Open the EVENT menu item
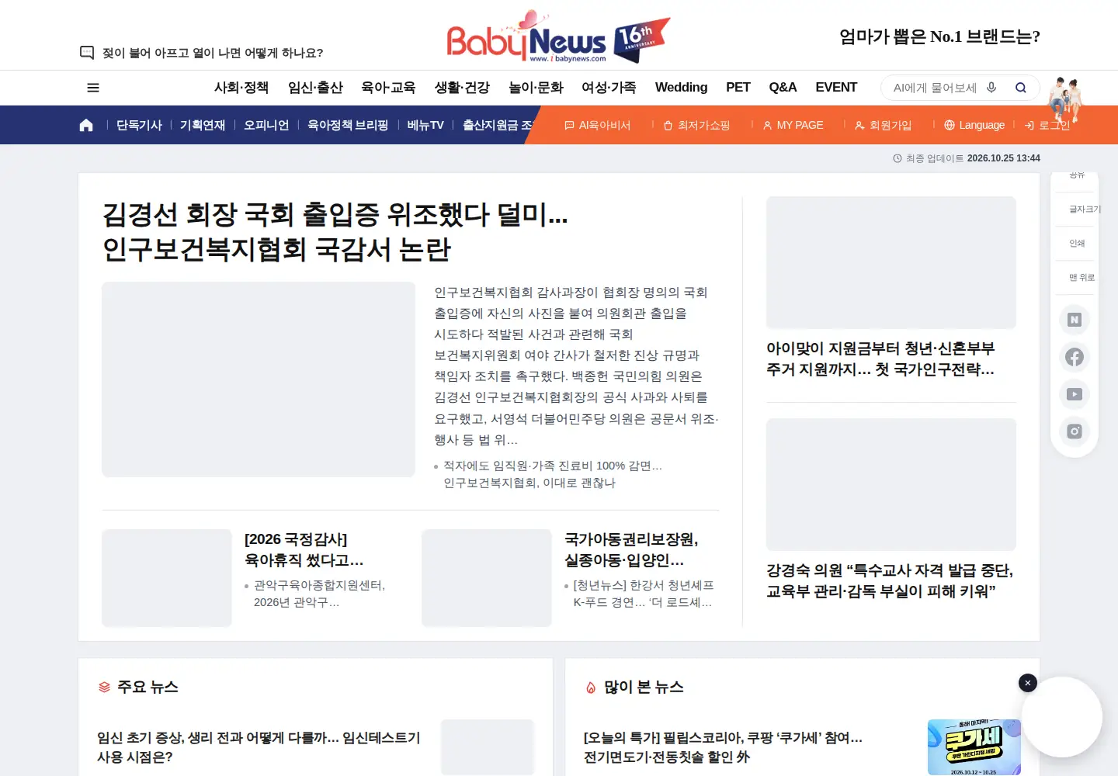This screenshot has height=776, width=1118. point(836,88)
